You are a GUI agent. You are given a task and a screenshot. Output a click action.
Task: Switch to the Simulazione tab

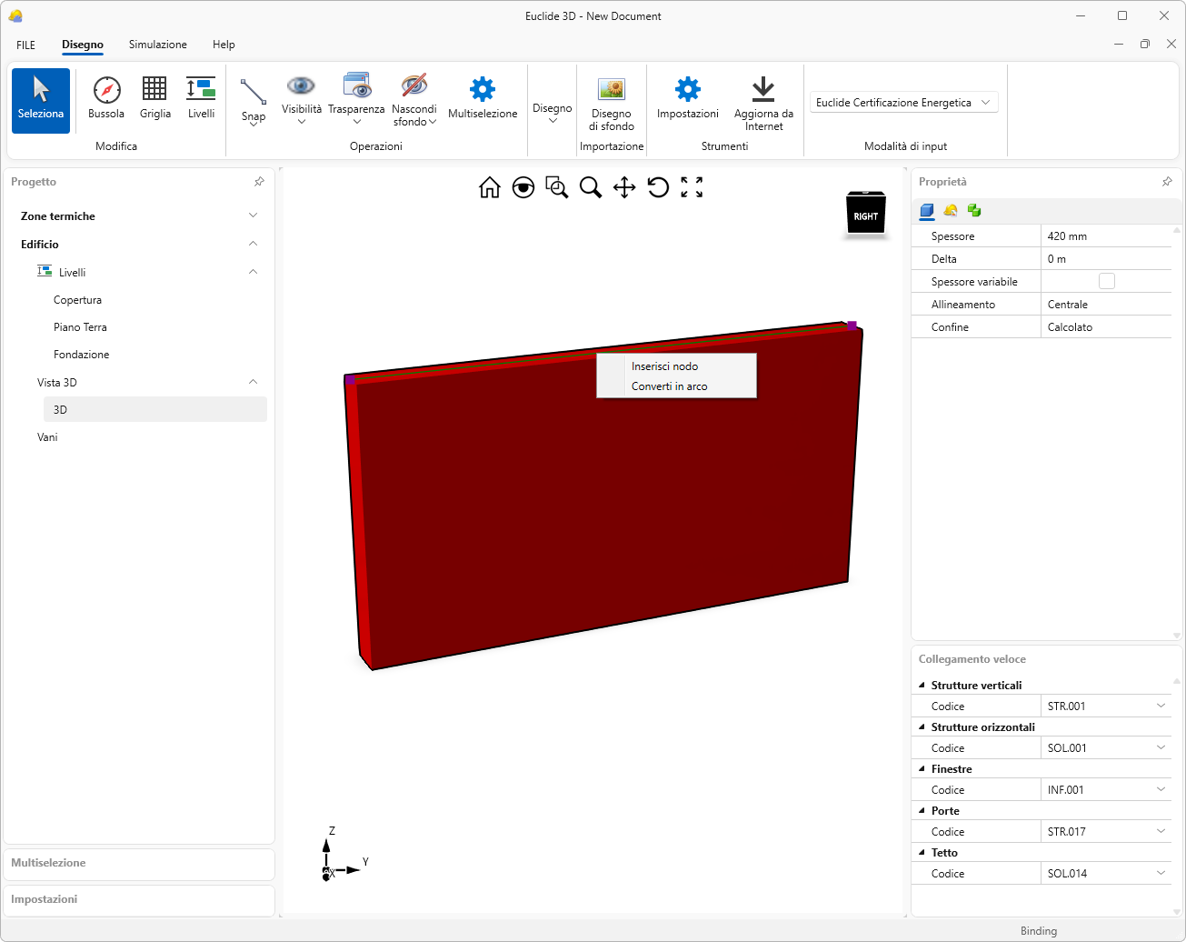pyautogui.click(x=157, y=45)
